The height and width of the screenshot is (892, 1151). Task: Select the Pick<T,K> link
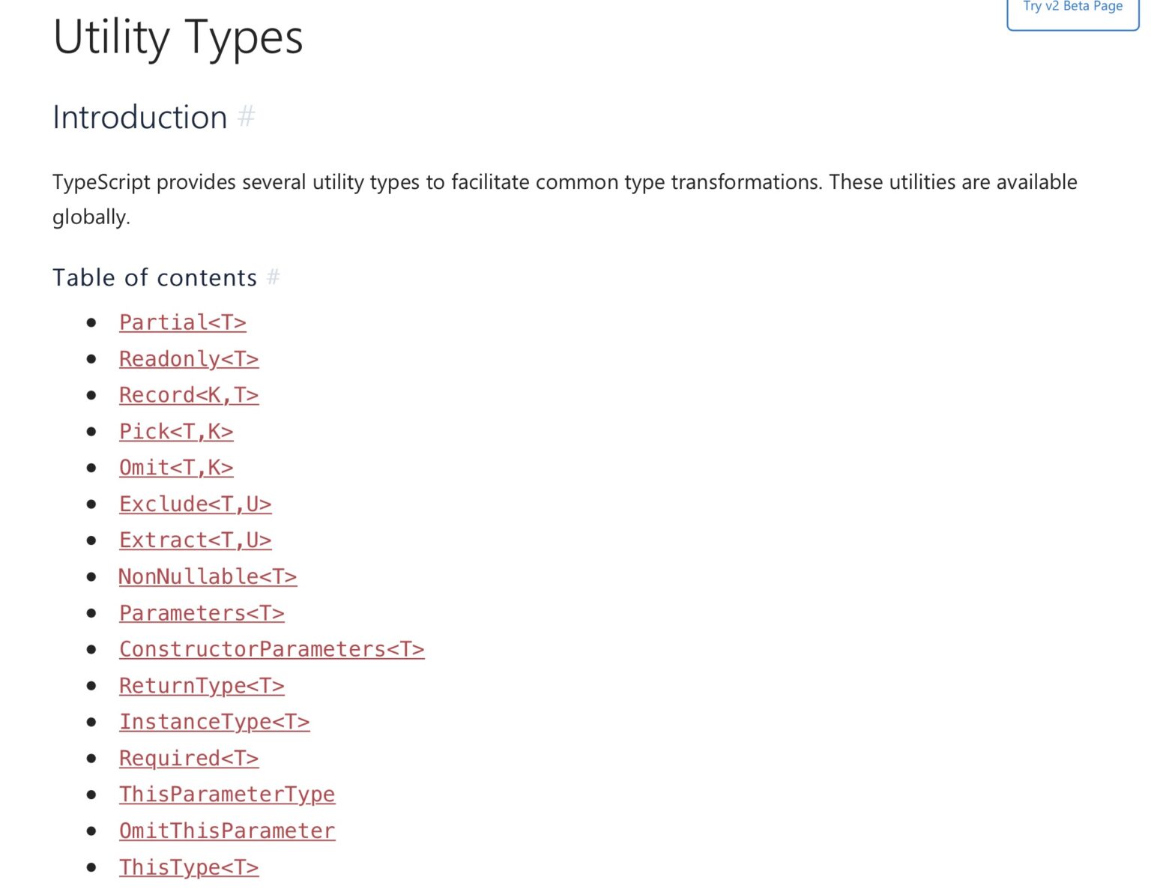175,431
